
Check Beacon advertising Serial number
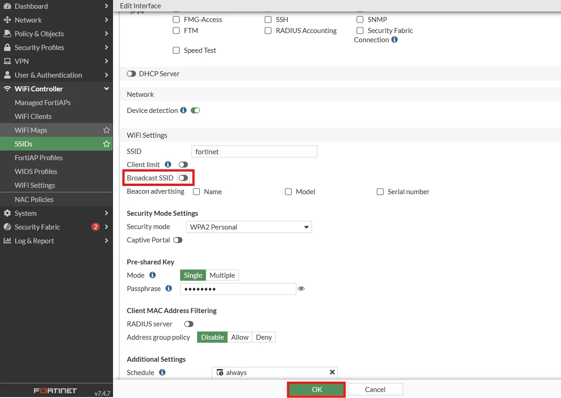point(380,192)
